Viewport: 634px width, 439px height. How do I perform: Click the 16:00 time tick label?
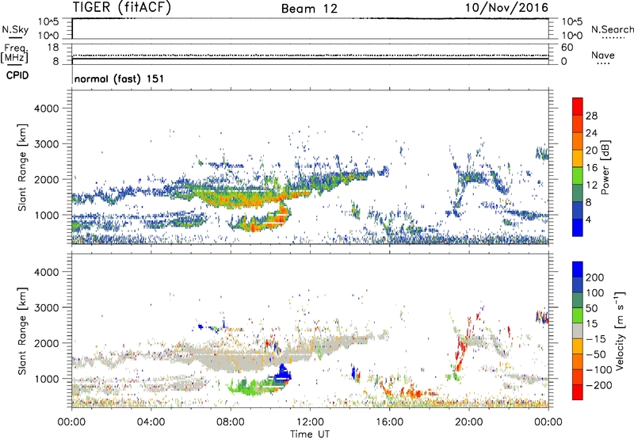click(x=389, y=422)
